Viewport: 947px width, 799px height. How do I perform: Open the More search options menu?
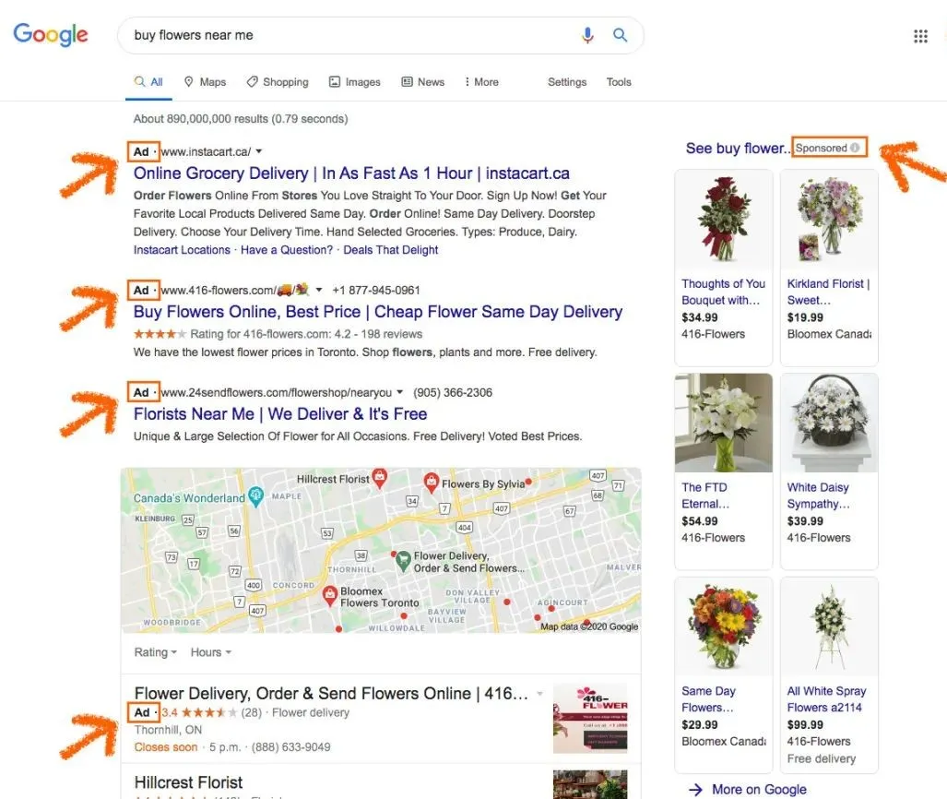[x=481, y=81]
